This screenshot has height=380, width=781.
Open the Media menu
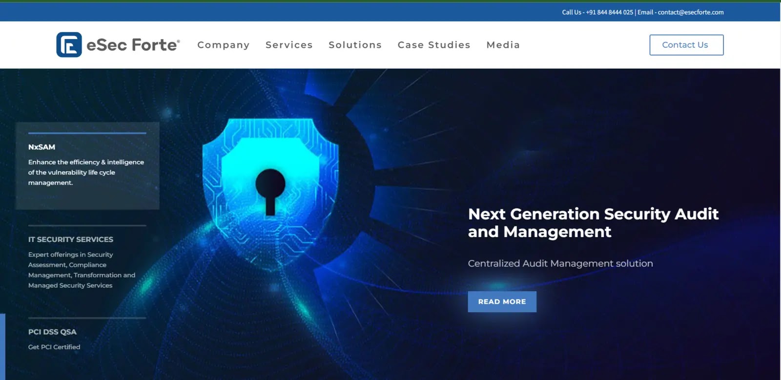(503, 45)
